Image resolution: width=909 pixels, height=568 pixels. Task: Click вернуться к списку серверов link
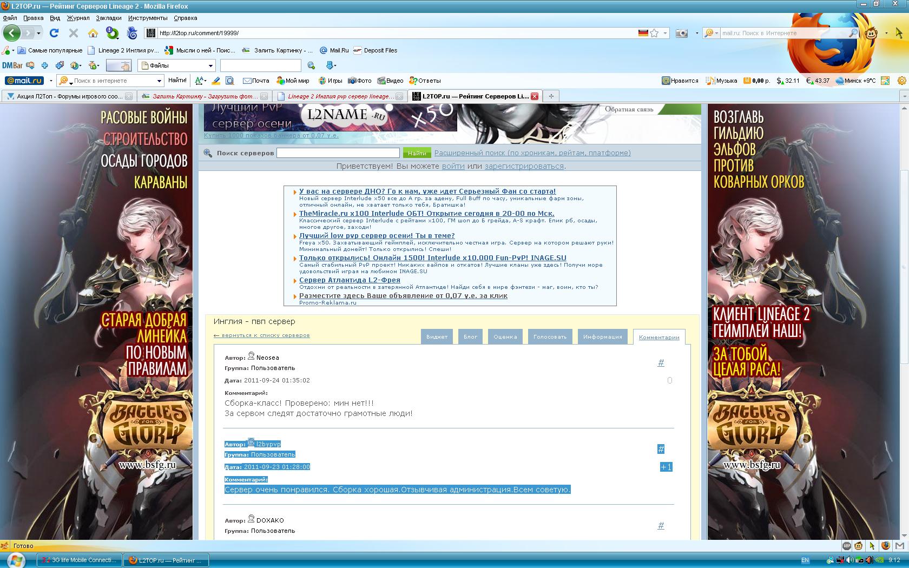pyautogui.click(x=262, y=335)
